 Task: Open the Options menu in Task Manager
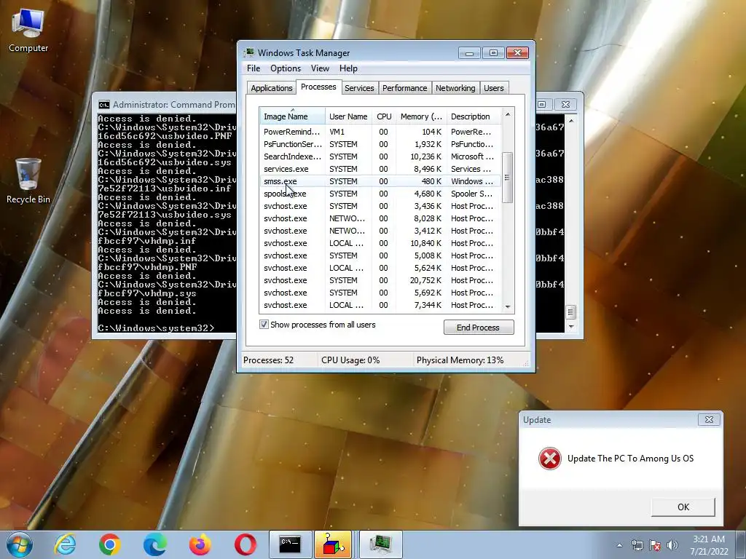click(x=286, y=68)
